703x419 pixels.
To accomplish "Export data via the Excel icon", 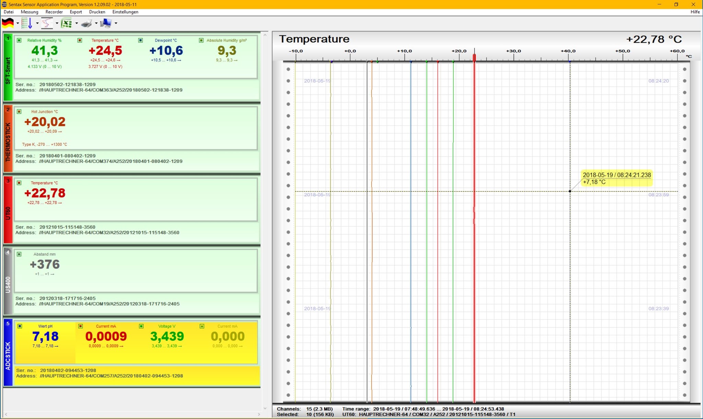I will [x=66, y=23].
